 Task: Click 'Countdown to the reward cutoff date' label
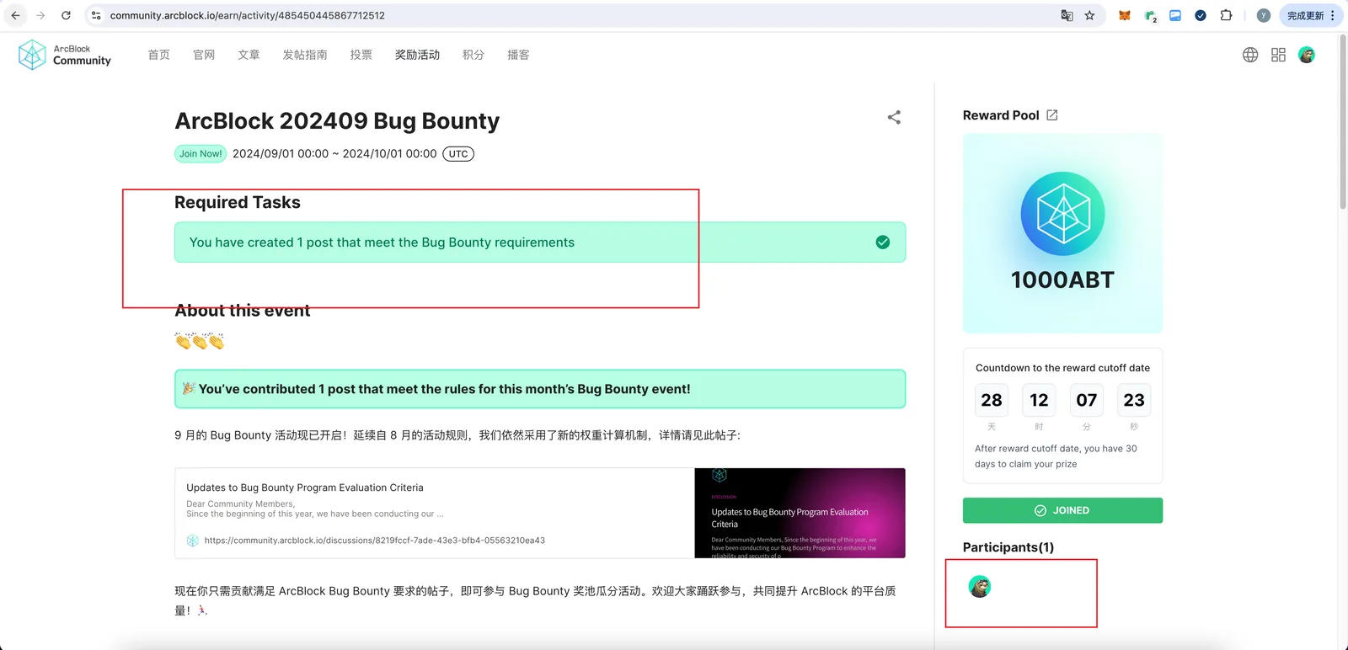[1062, 368]
